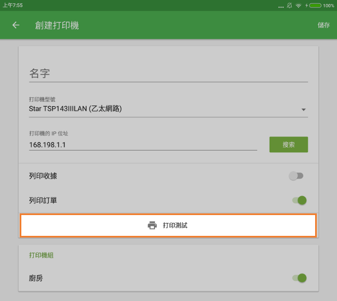Tap the three-dots status bar indicator

tap(281, 7)
